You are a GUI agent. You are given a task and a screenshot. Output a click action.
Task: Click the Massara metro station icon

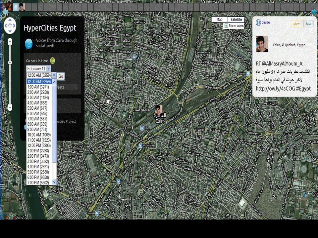[x=134, y=57]
